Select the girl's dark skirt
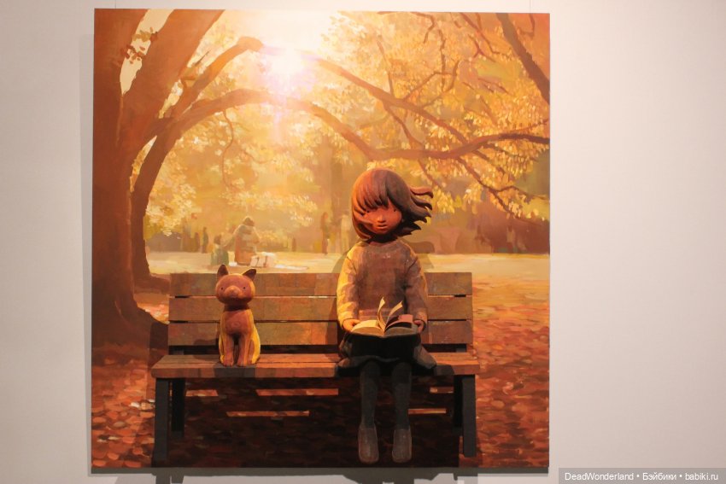This screenshot has height=484, width=726. [384, 350]
